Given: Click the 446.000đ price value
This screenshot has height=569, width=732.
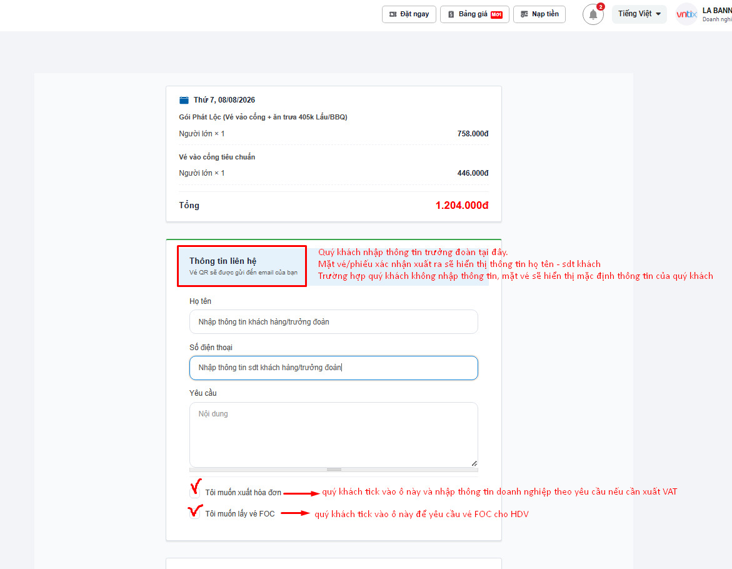Looking at the screenshot, I should pos(473,173).
